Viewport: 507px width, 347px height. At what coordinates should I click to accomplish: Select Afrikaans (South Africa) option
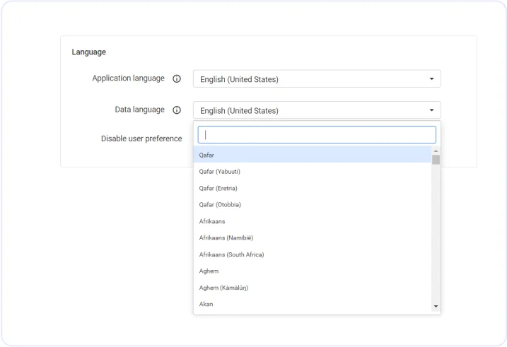tap(313, 254)
